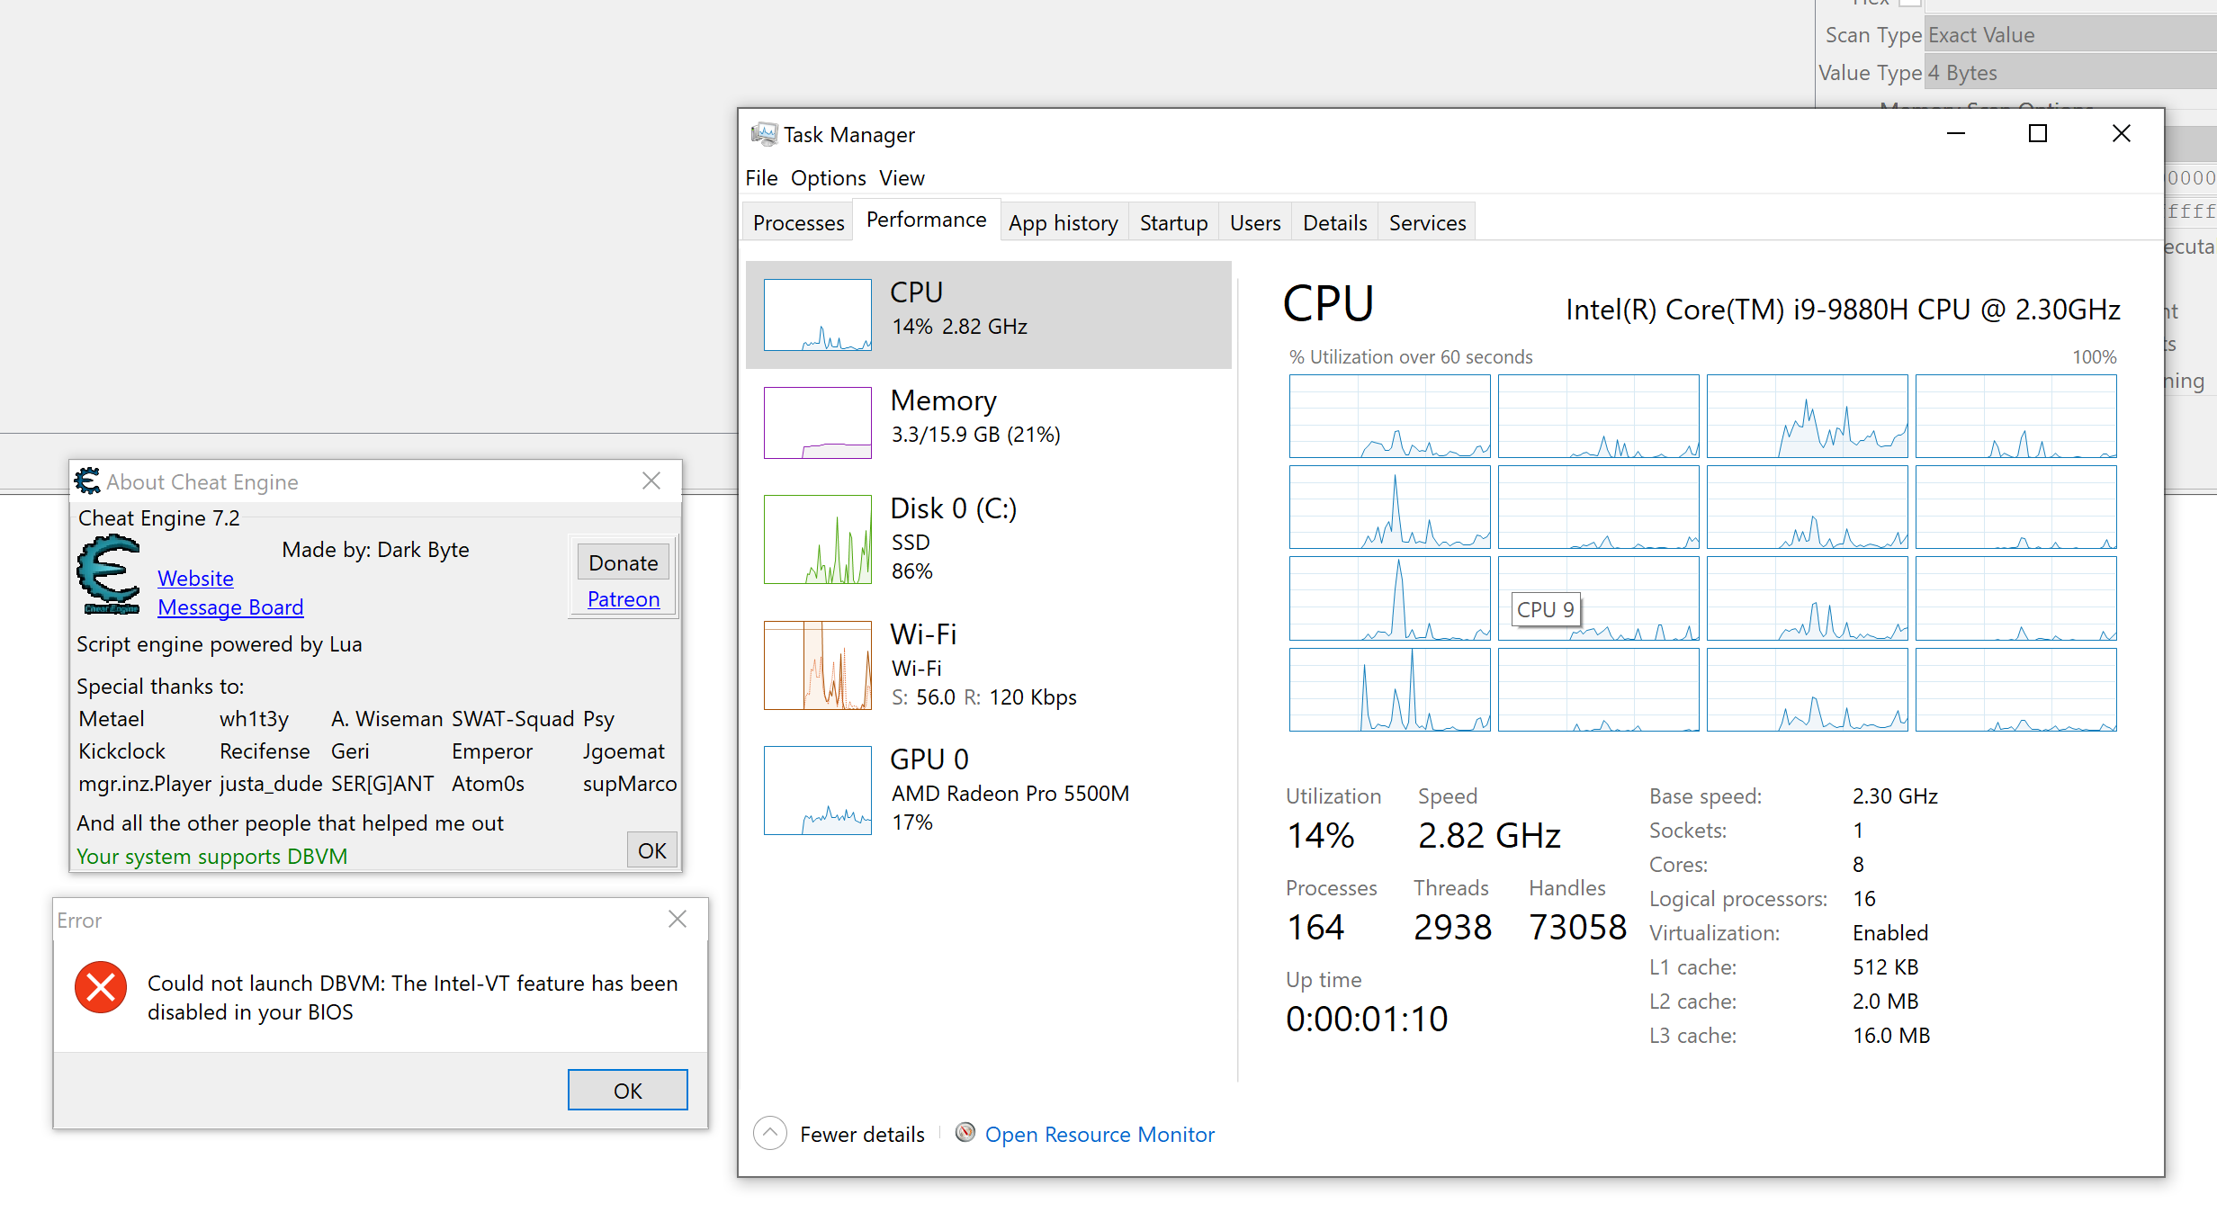Select the GPU 0 graph thumbnail

[817, 790]
